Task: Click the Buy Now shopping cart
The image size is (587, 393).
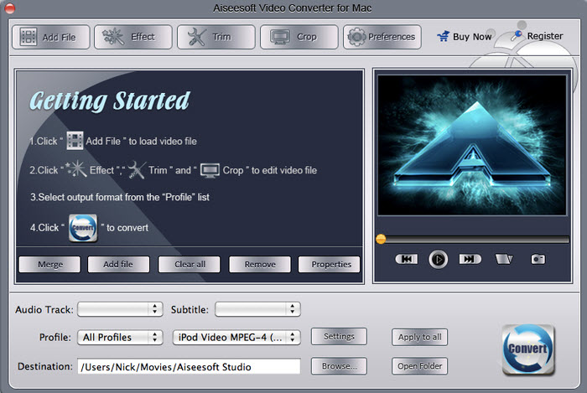Action: click(x=464, y=37)
